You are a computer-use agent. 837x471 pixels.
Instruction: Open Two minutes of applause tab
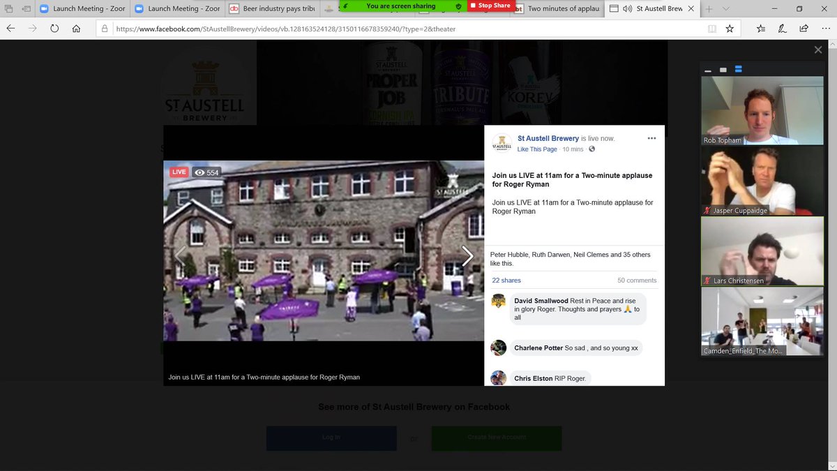558,8
